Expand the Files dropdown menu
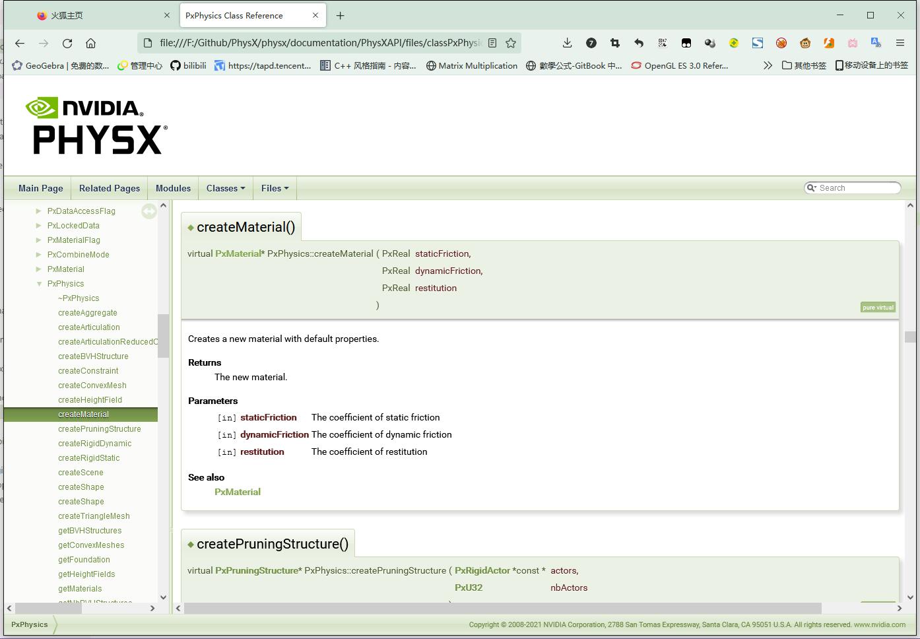The width and height of the screenshot is (920, 639). point(275,188)
